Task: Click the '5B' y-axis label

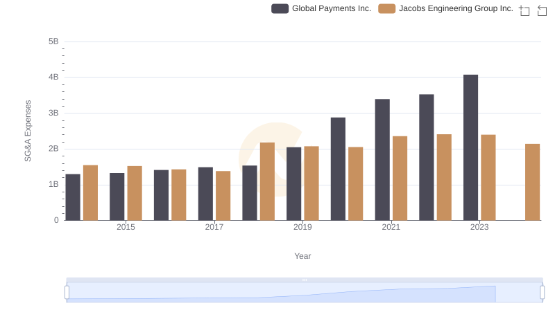Action: pyautogui.click(x=53, y=42)
